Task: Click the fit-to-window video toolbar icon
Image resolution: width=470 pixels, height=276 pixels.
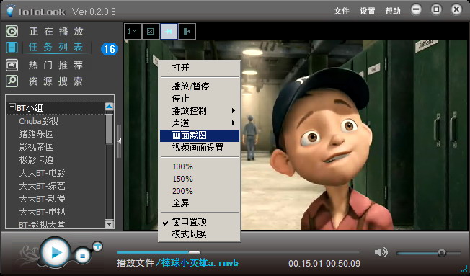Action: 151,31
